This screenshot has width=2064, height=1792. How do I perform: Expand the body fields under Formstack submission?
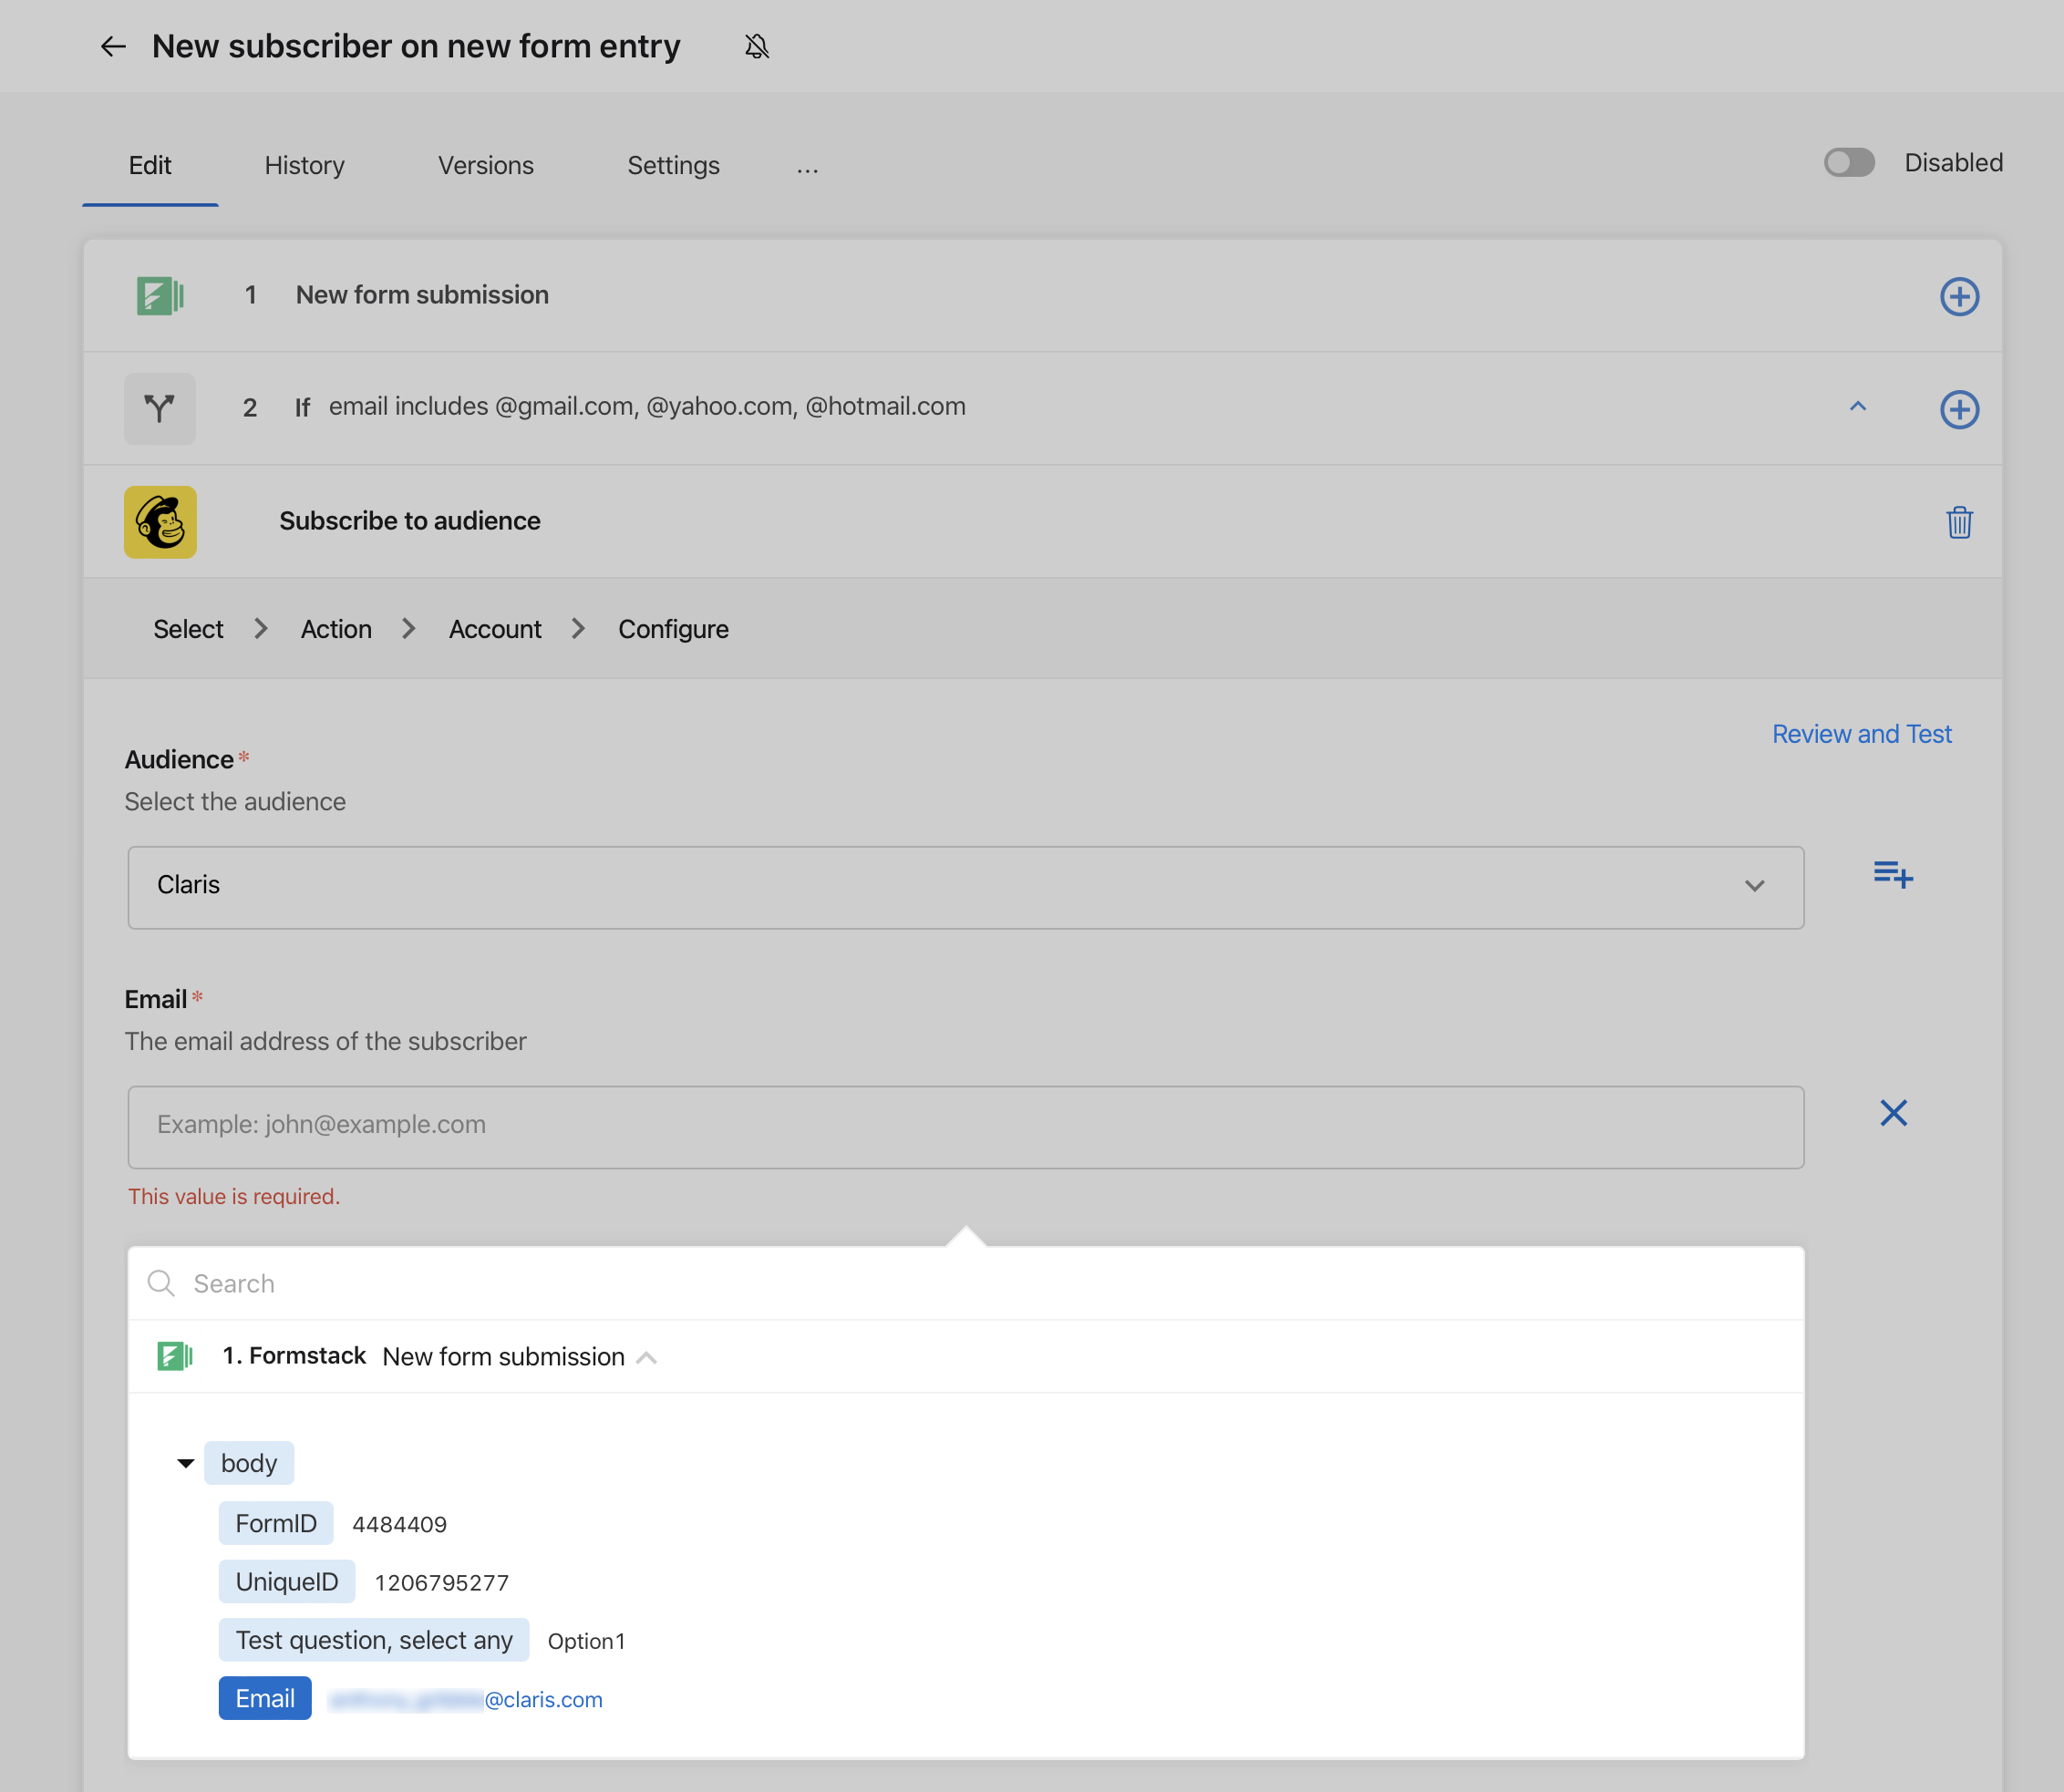point(190,1462)
